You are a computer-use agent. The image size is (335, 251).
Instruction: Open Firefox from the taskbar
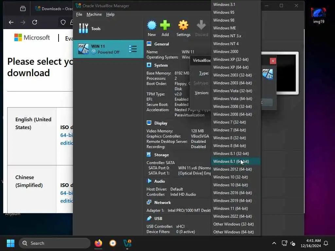click(98, 243)
